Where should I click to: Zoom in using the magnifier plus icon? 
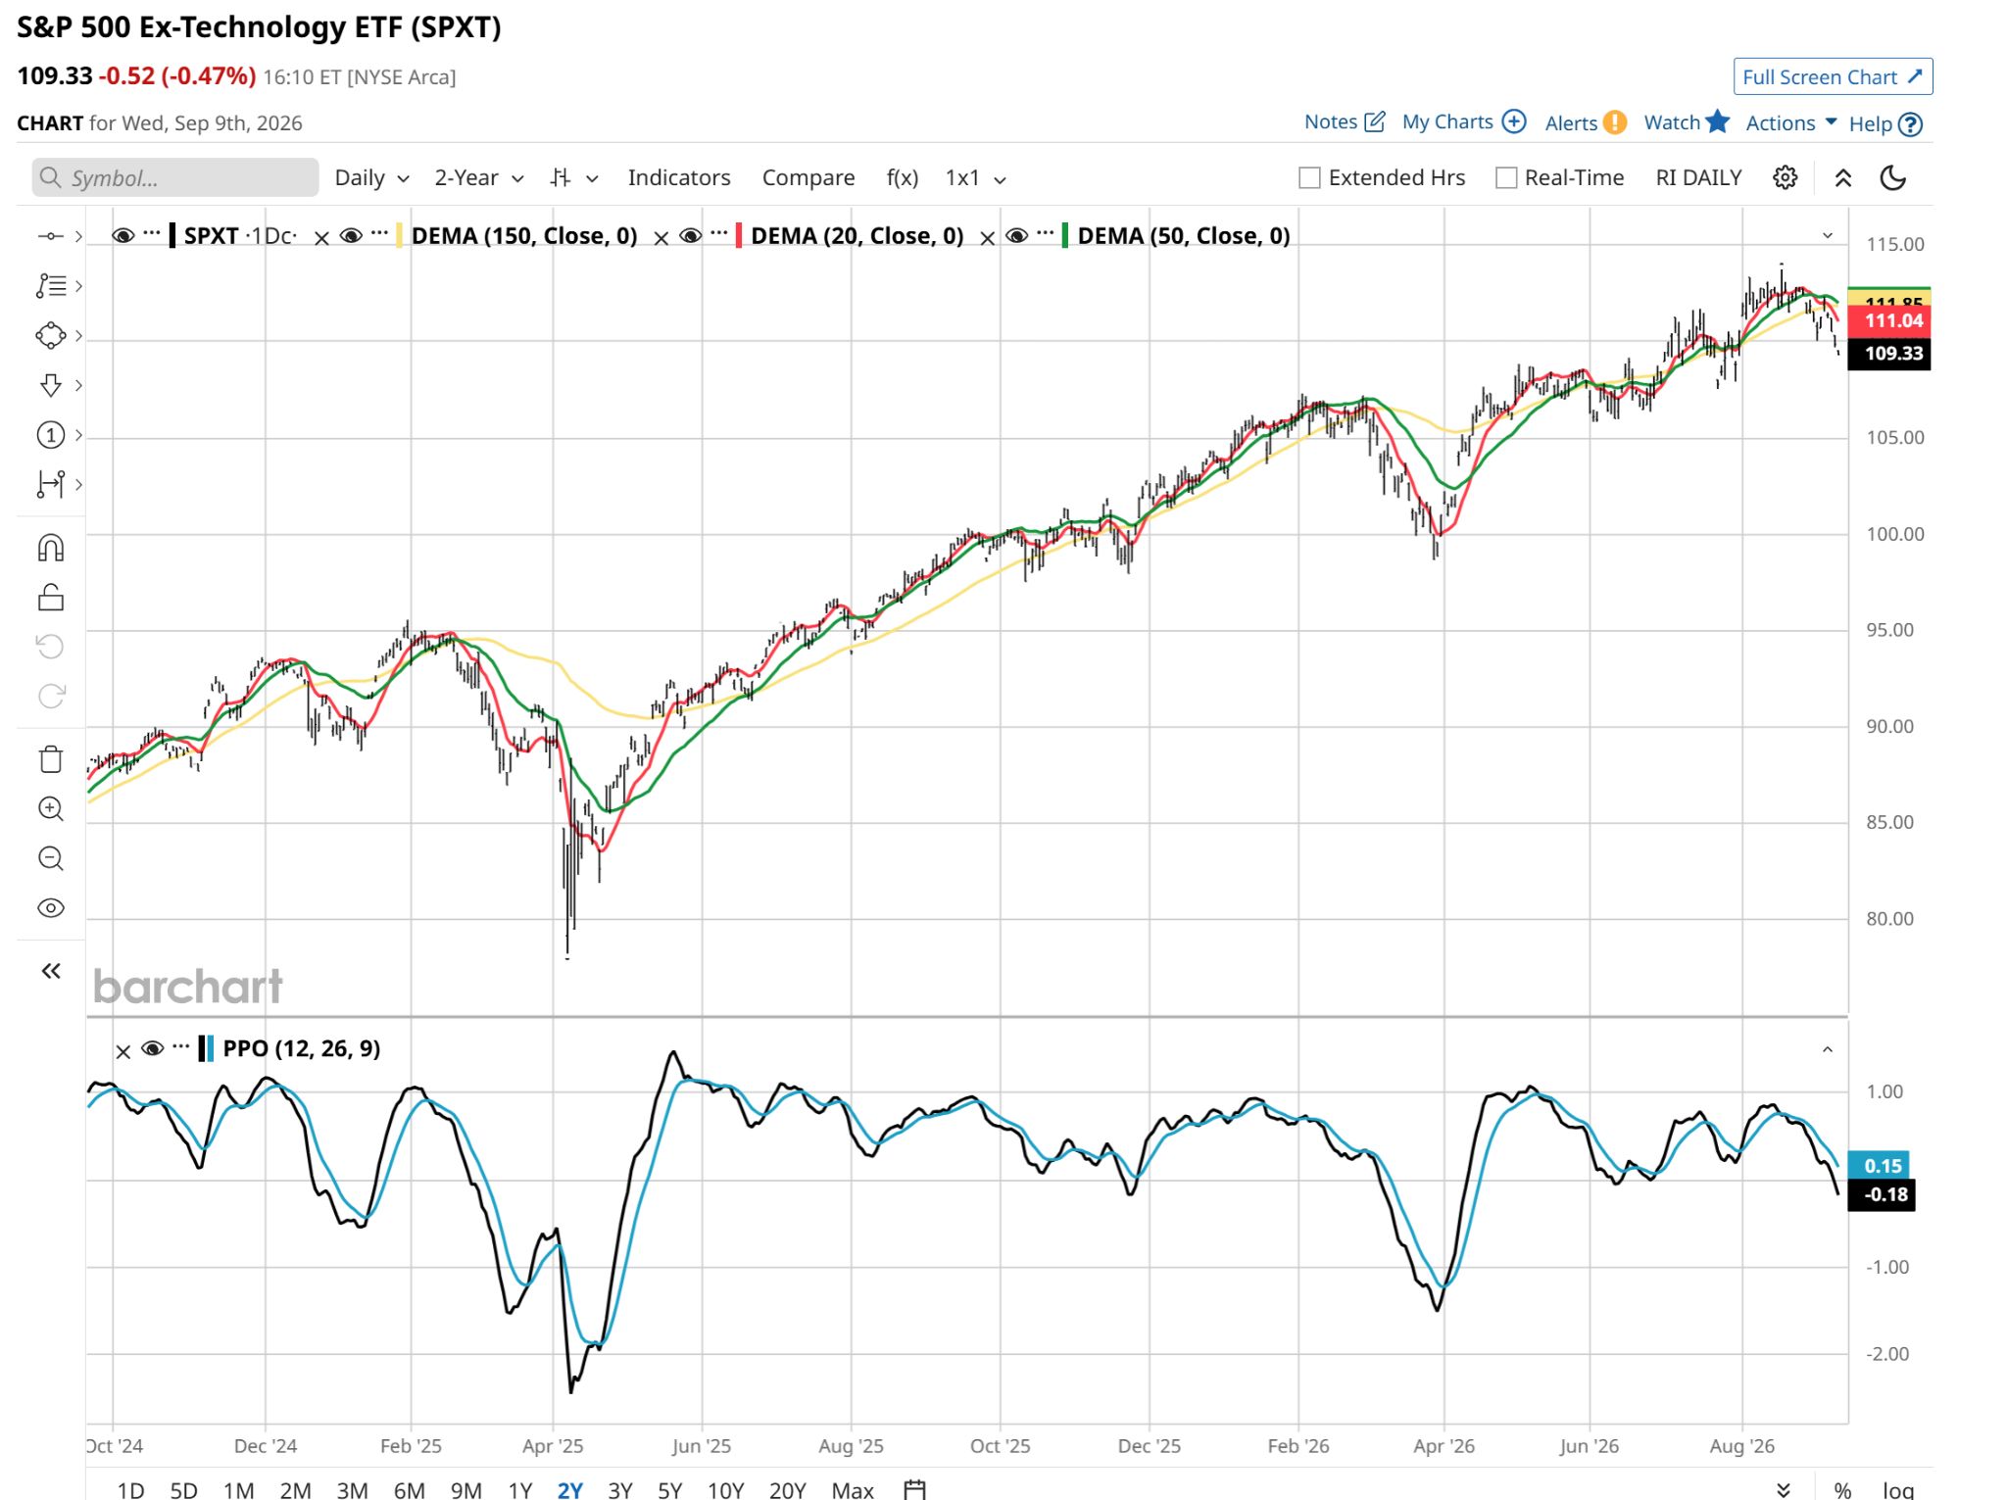[51, 809]
